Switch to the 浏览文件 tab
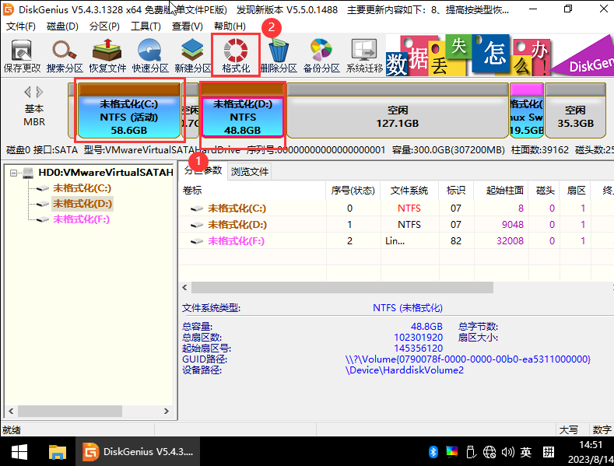Viewport: 614px width, 466px height. (x=250, y=172)
